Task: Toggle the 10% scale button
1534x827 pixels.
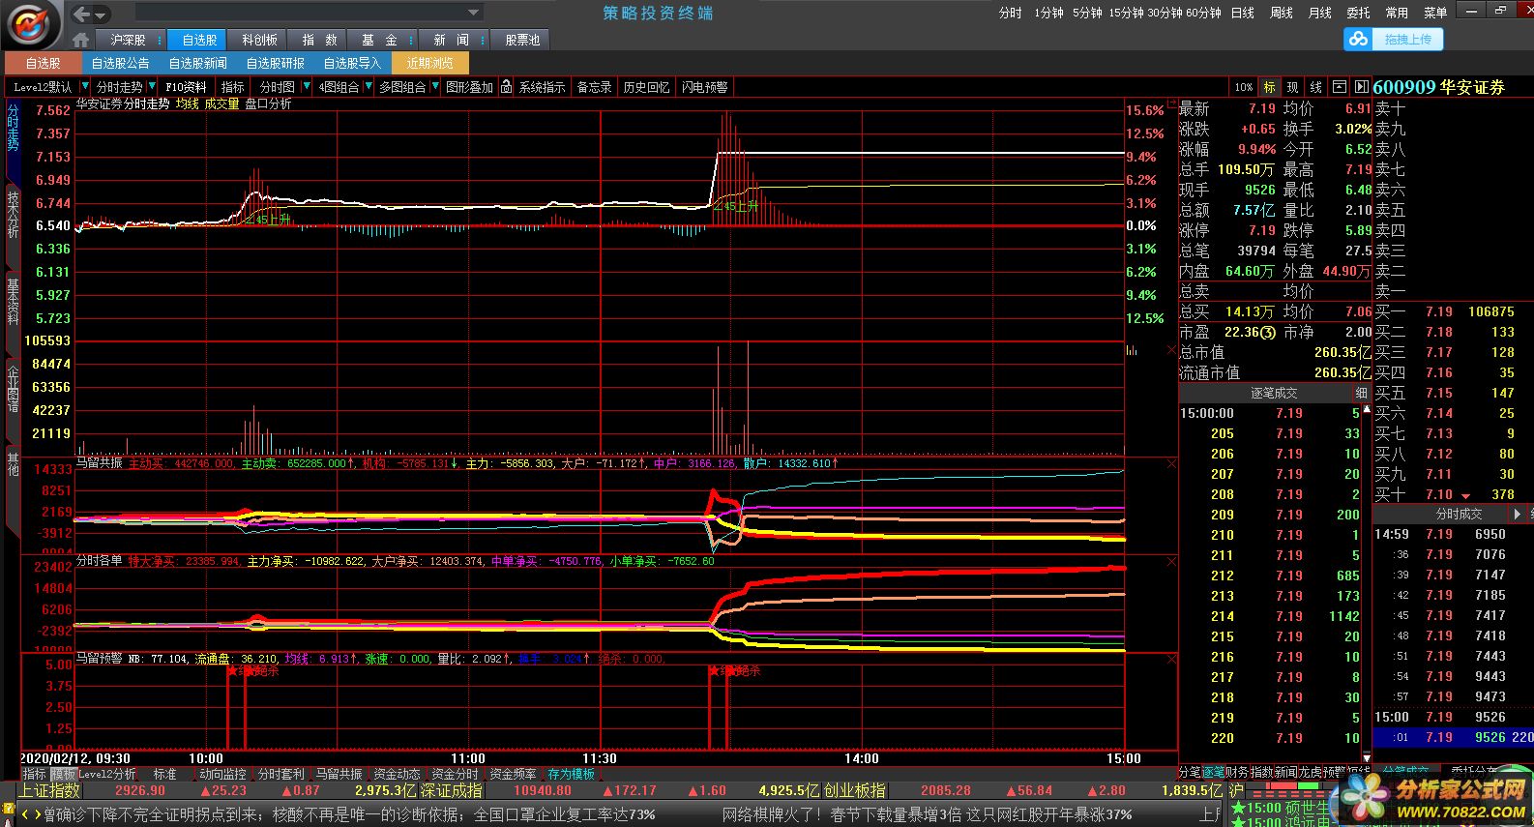Action: click(1244, 87)
